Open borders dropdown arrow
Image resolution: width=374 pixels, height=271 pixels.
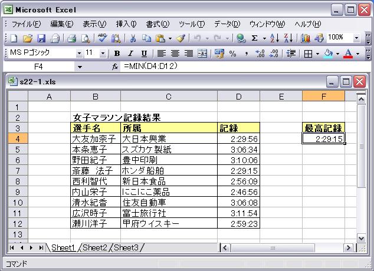(317, 54)
